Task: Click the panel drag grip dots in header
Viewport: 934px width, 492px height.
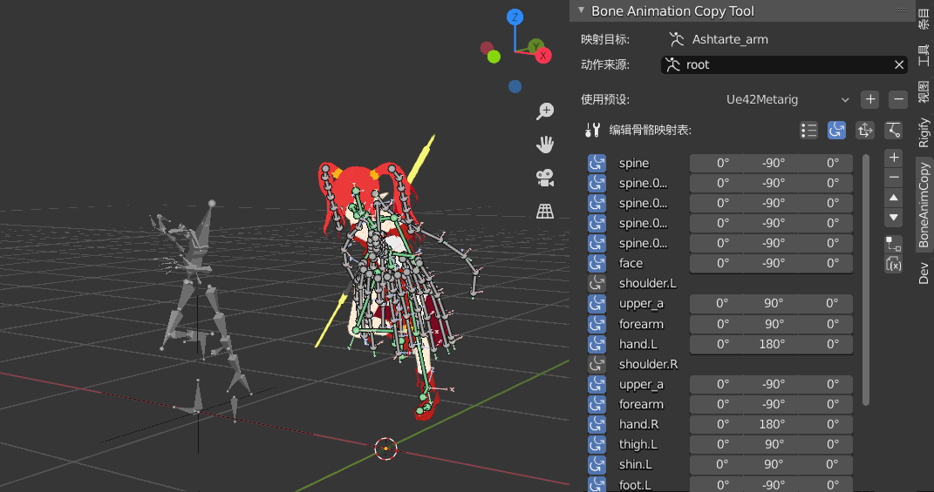Action: click(903, 10)
